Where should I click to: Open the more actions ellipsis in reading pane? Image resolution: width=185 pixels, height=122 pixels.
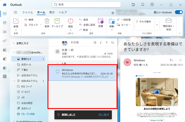180,60
